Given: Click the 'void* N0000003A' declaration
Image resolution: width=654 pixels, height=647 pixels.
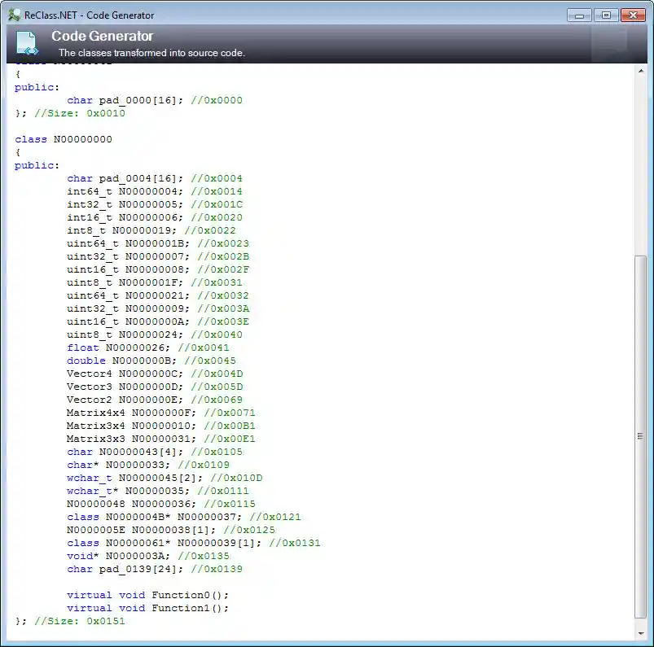Looking at the screenshot, I should 119,556.
